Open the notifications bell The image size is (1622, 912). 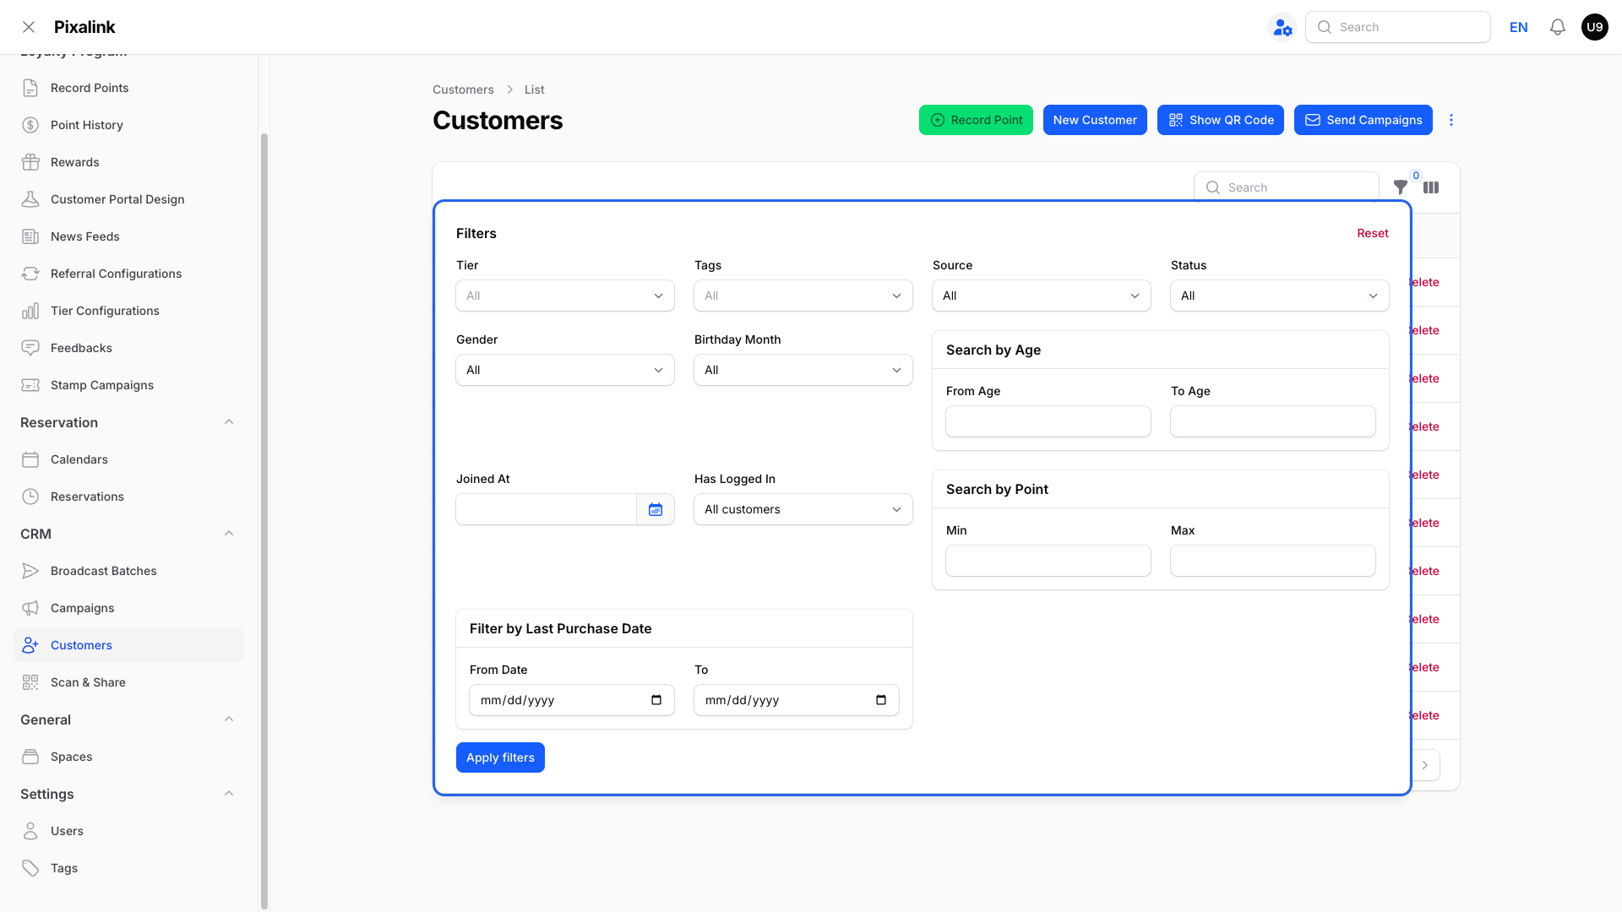point(1558,27)
